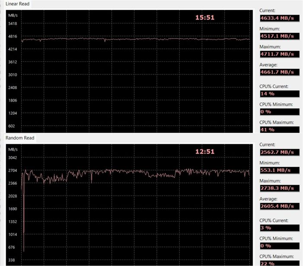Screen dimensions: 303x266
Task: Click the 1690 axis label in Random Read
Action: coord(13,209)
